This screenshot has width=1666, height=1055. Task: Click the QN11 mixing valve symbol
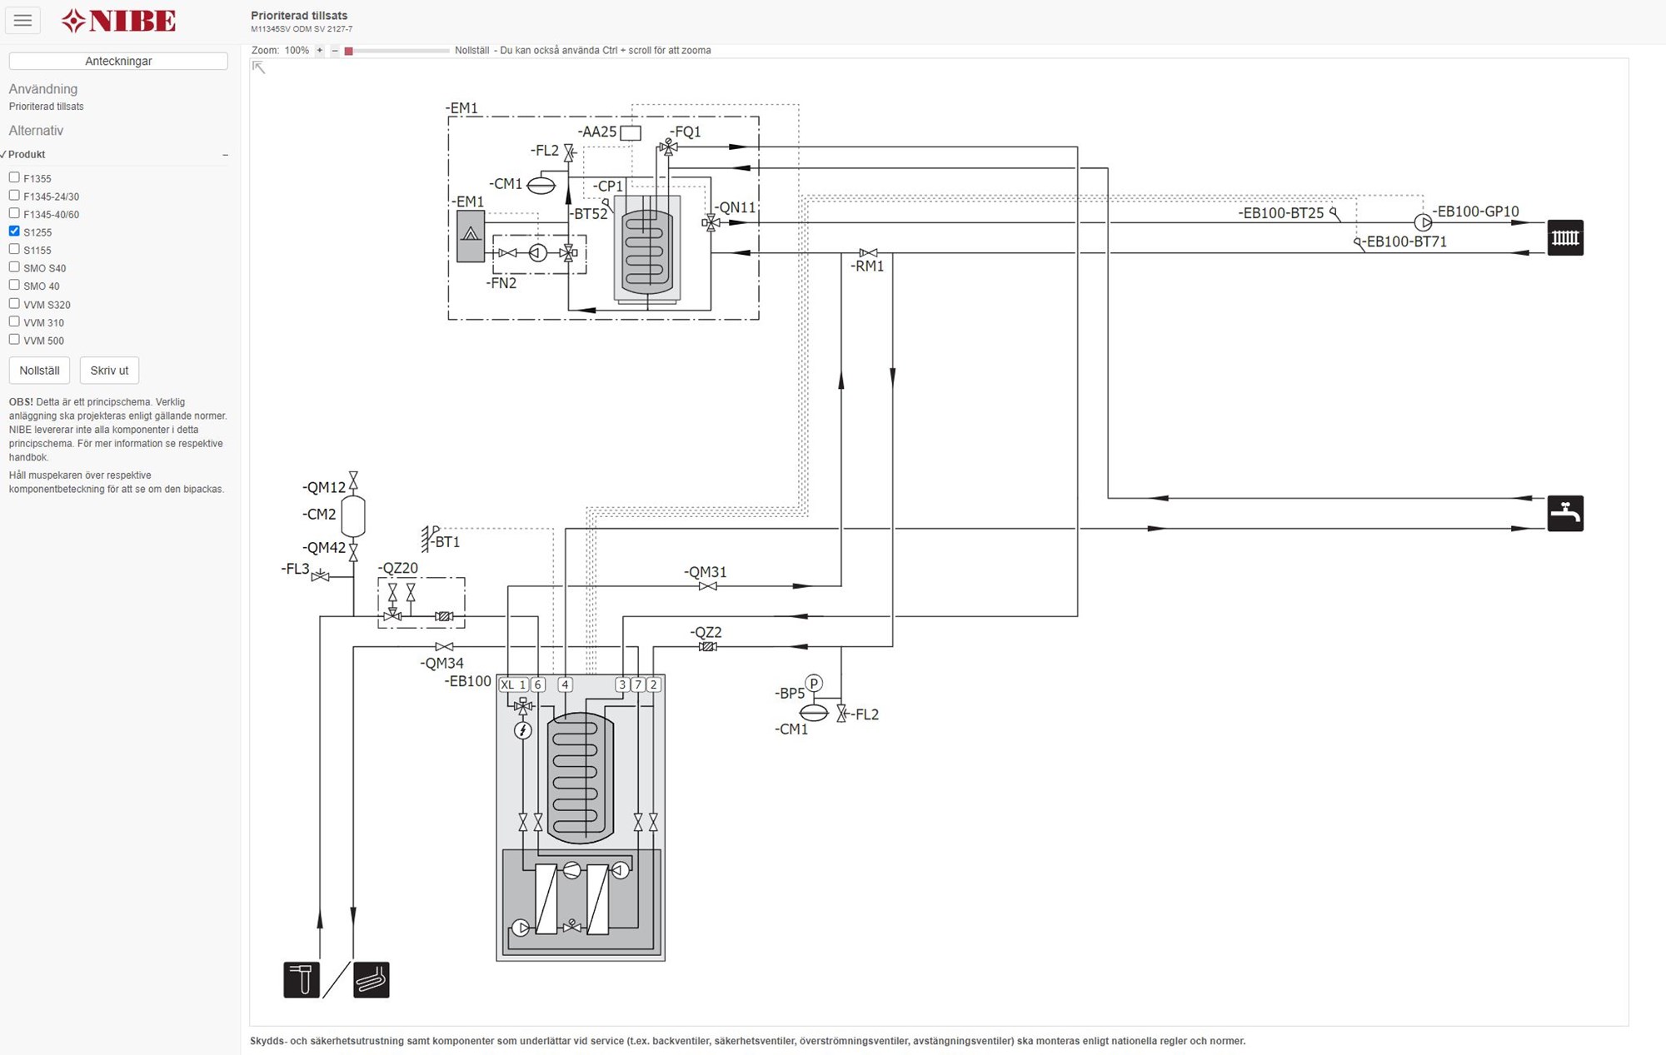tap(711, 222)
